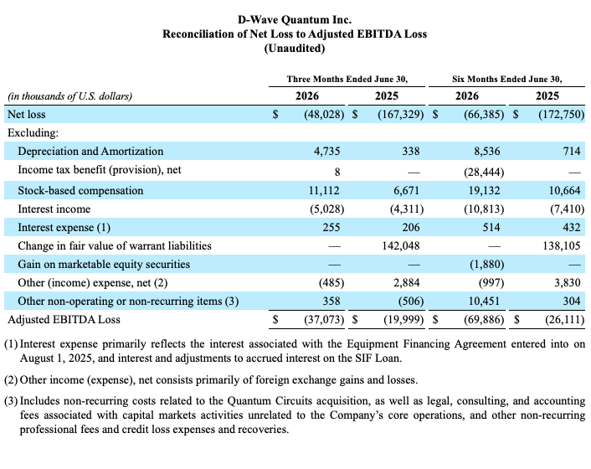This screenshot has width=591, height=469.
Task: Select stock compensation value 10,664
Action: point(564,190)
